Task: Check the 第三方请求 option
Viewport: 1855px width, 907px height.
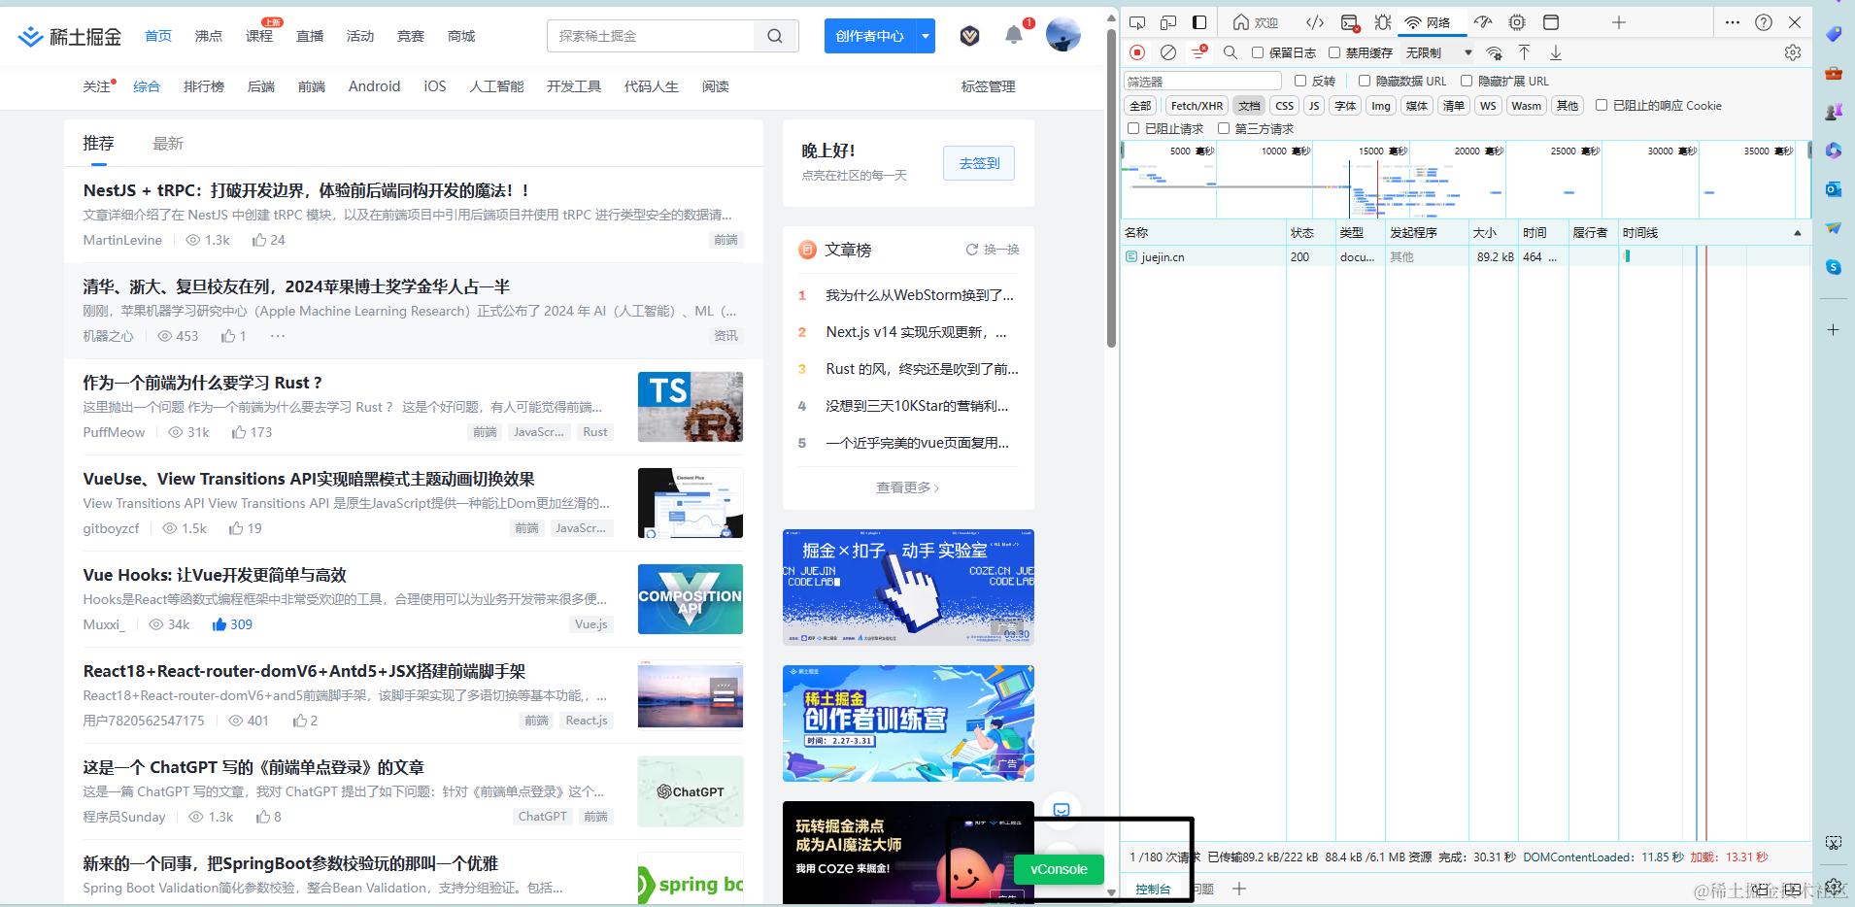Action: [1224, 128]
